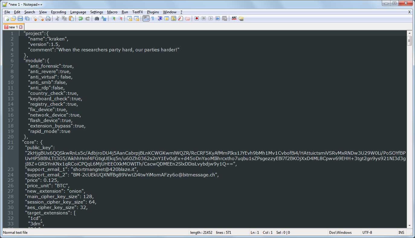Toggle the Document Map icon
The width and height of the screenshot is (415, 238).
point(174,18)
